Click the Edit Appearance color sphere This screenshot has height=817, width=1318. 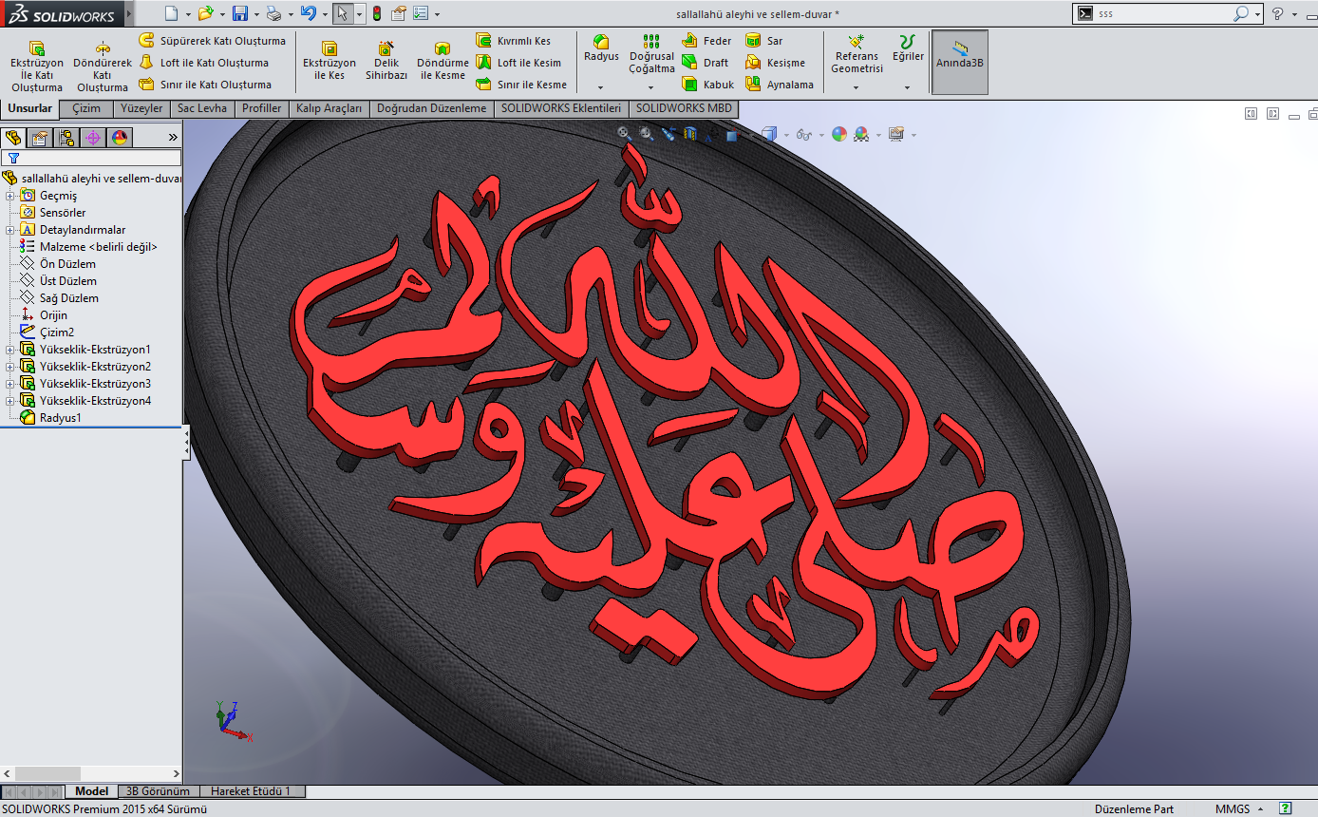pyautogui.click(x=839, y=134)
